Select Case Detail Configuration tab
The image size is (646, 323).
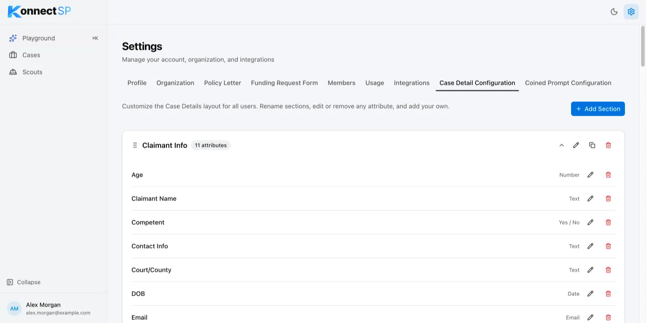click(x=477, y=83)
